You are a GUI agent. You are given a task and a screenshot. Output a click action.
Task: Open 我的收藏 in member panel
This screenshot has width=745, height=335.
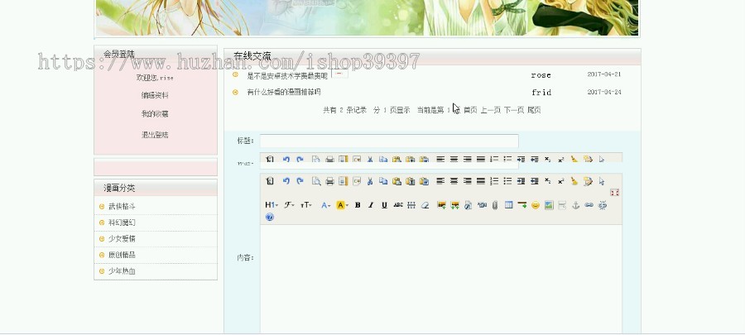[155, 114]
